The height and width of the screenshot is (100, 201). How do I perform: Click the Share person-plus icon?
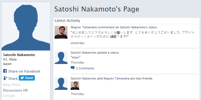(5, 78)
